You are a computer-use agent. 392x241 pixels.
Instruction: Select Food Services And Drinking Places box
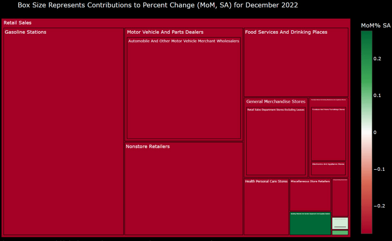[296, 62]
